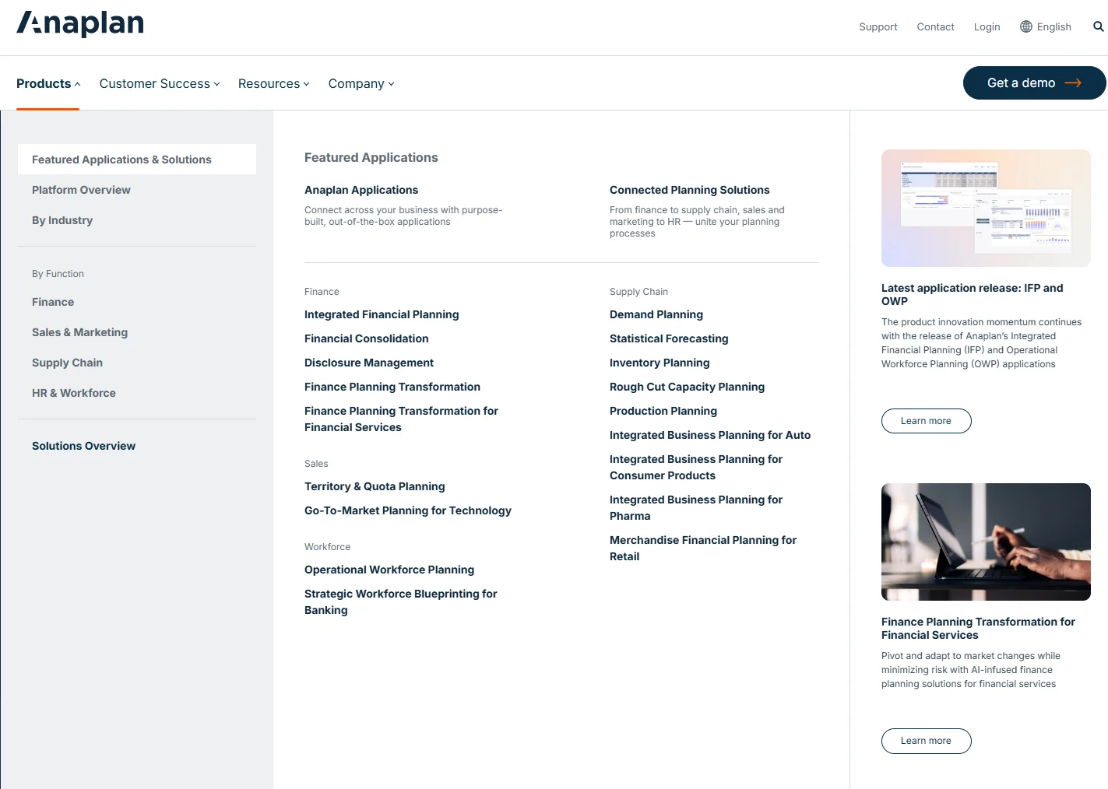Open Go-To-Market Planning for Technology
This screenshot has height=789, width=1108.
coord(408,510)
